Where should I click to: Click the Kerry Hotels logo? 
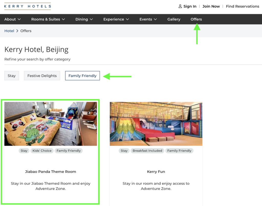tap(28, 6)
